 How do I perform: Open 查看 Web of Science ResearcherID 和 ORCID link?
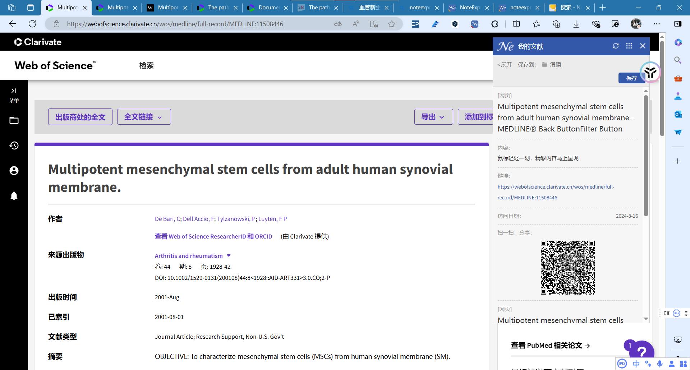tap(213, 236)
